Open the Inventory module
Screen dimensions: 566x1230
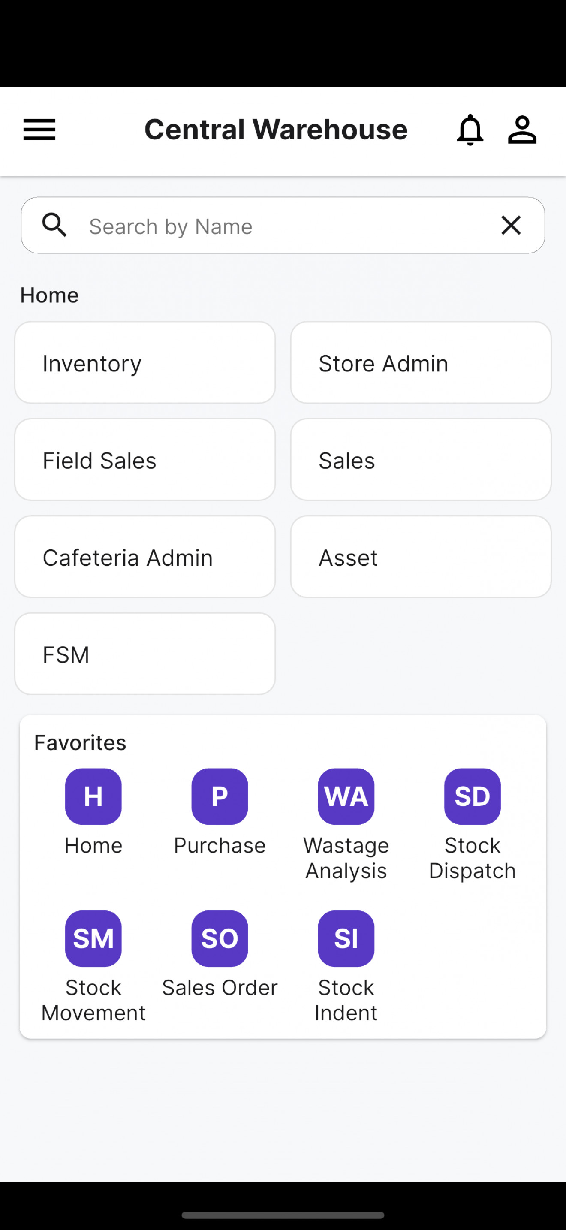pos(145,362)
